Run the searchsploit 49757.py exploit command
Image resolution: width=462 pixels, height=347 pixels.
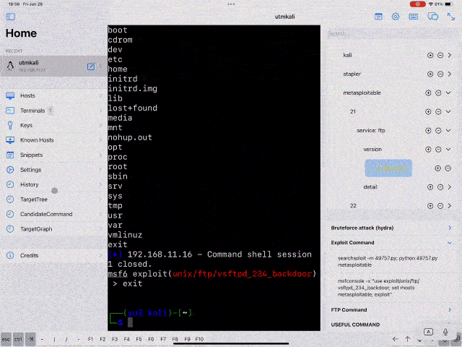[387, 262]
